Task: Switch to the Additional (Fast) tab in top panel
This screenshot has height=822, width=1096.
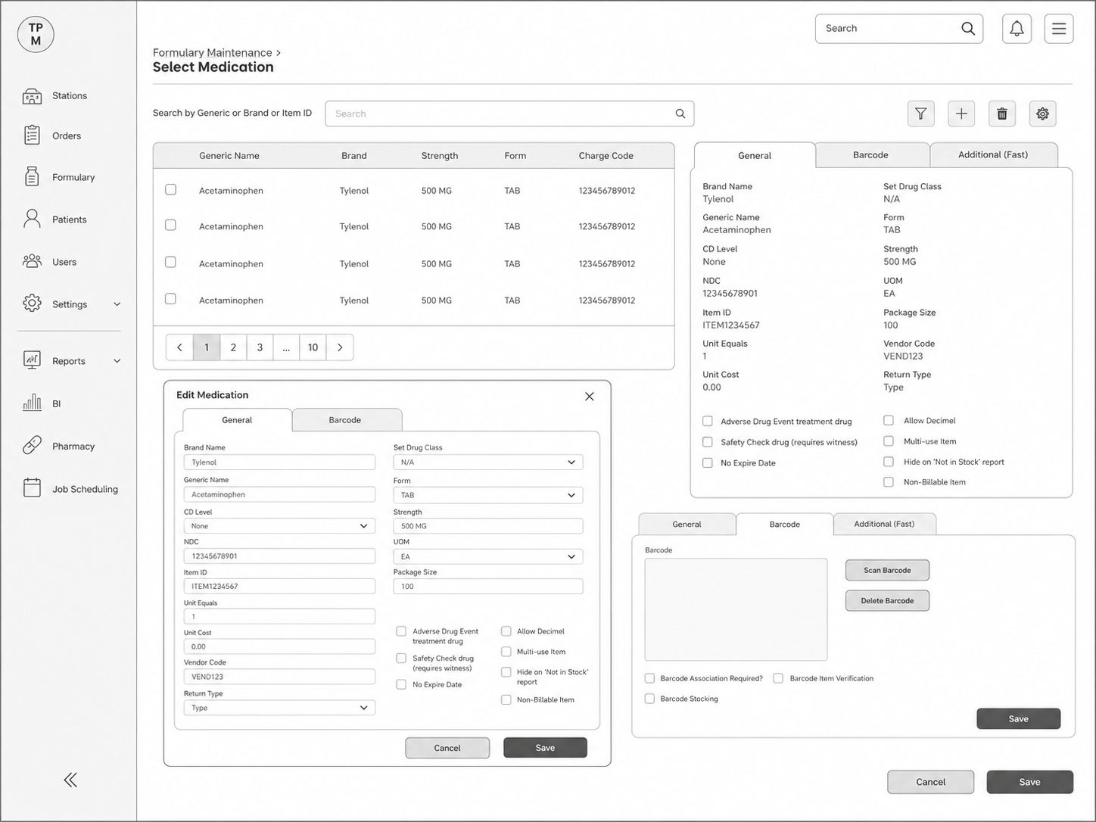Action: [993, 155]
